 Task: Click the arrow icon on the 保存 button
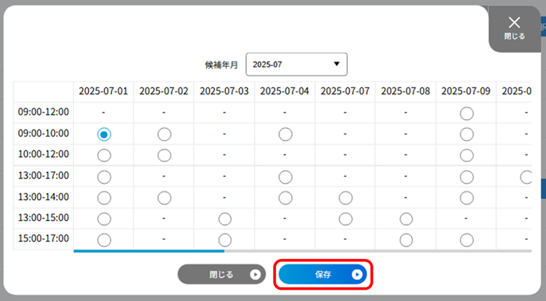(x=357, y=275)
